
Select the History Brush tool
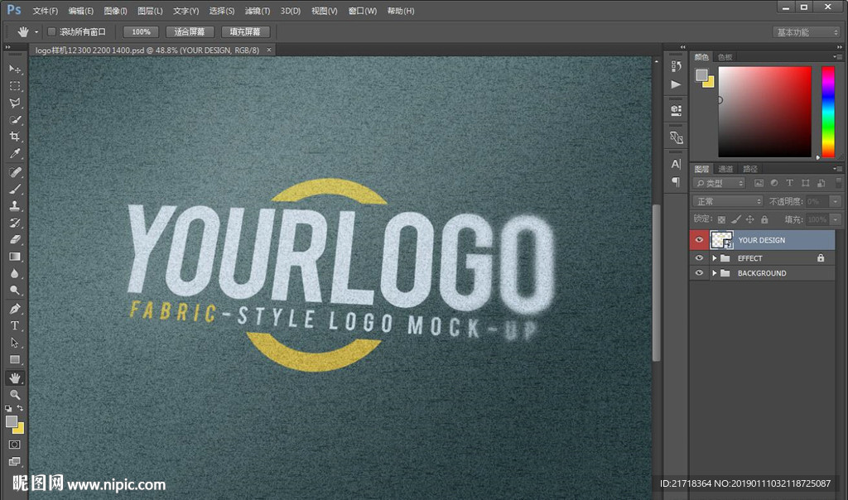[x=15, y=222]
